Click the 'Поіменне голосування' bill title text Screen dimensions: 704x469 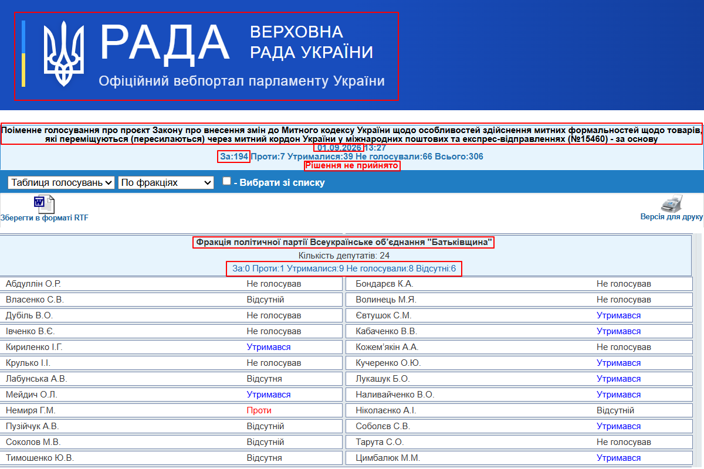pos(352,134)
